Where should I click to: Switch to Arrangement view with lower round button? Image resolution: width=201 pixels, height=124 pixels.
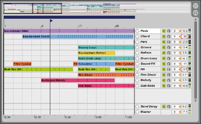[196, 13]
